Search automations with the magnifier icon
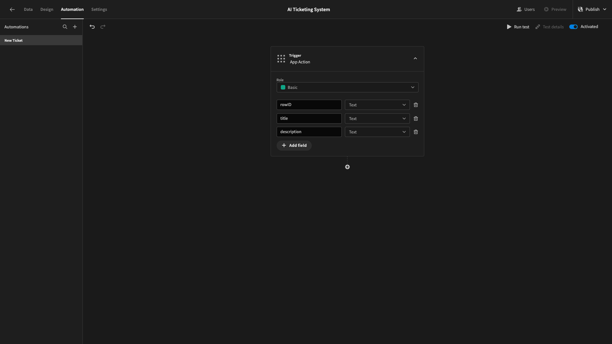Screen dimensions: 612x344 click(65, 27)
